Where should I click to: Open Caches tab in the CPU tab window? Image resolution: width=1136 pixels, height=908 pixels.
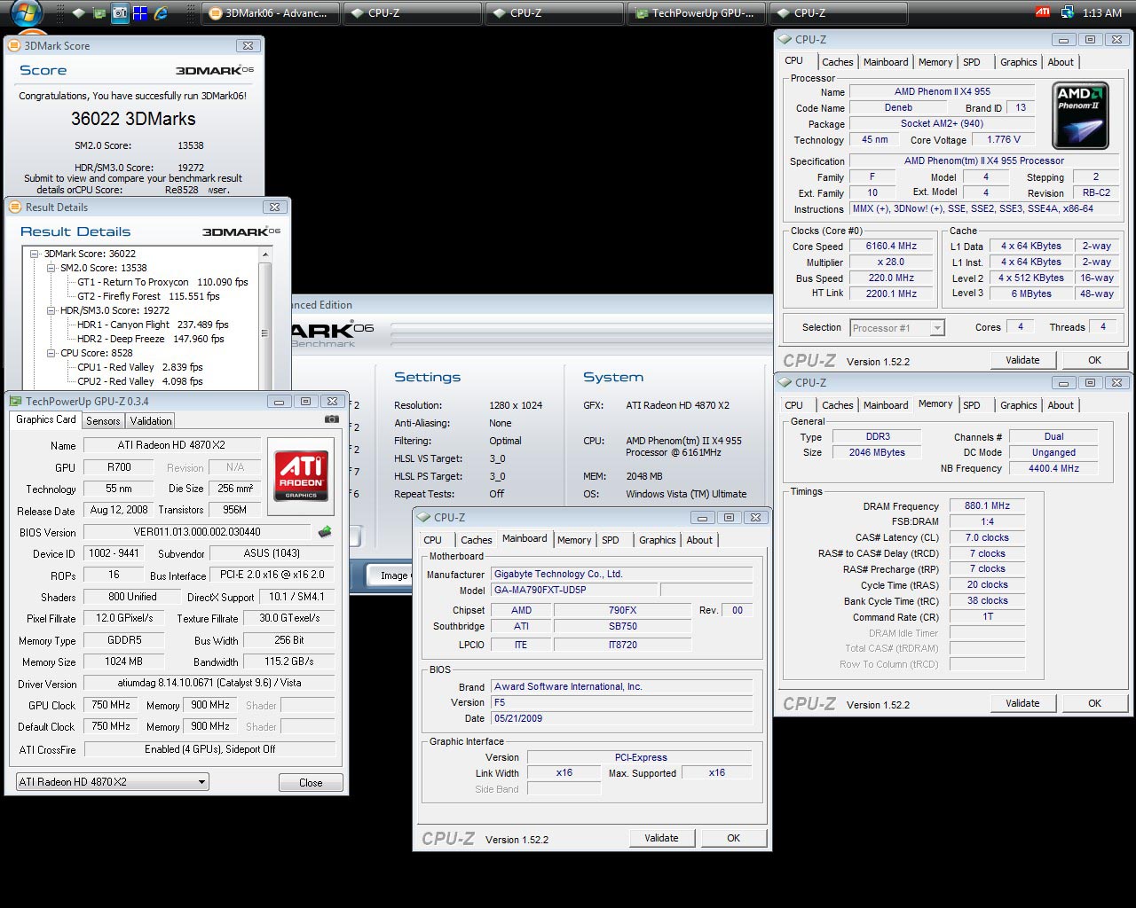(x=837, y=62)
